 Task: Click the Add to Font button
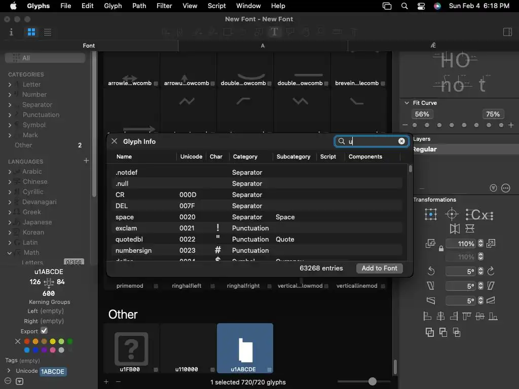pyautogui.click(x=379, y=268)
